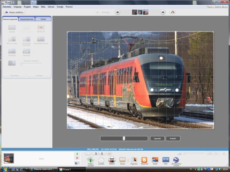Open the Kolaž collage tool
The height and width of the screenshot is (172, 230).
(155, 160)
